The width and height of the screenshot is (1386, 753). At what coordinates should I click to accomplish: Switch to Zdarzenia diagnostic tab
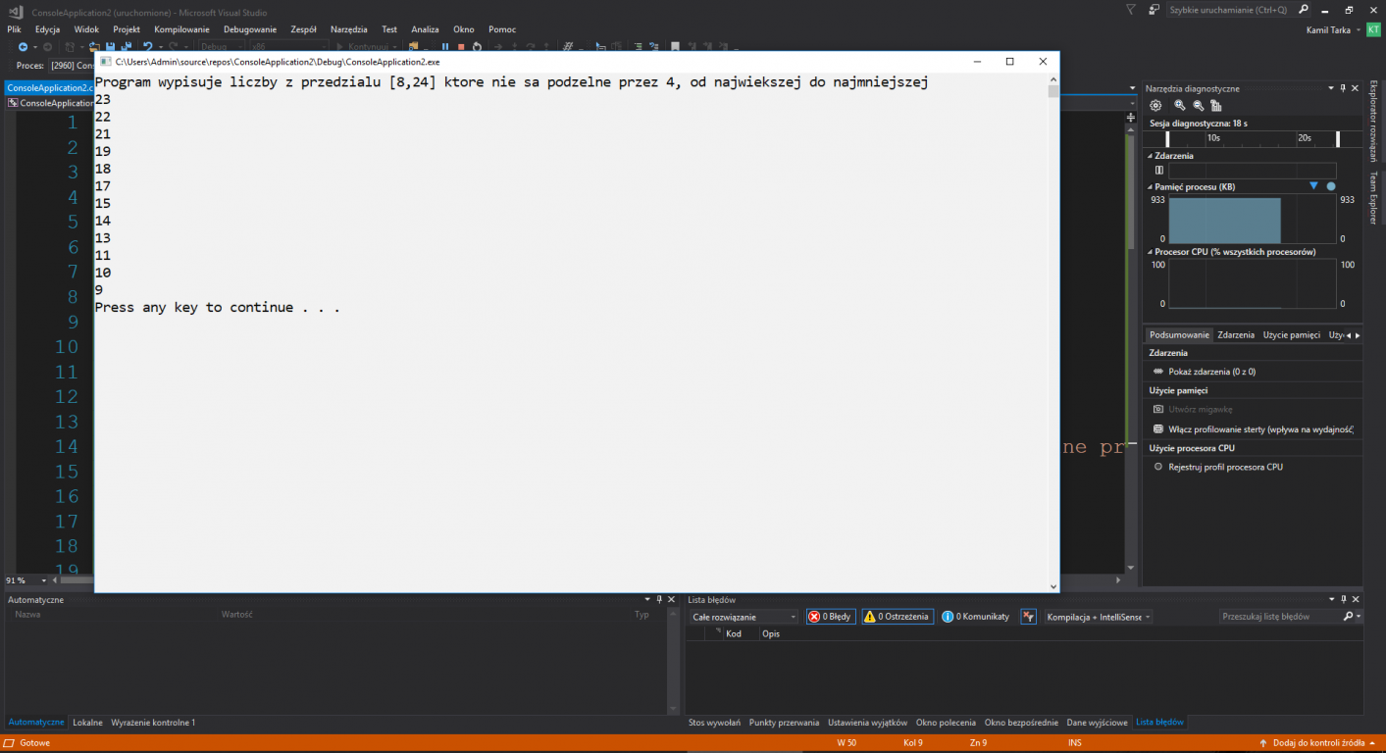pyautogui.click(x=1236, y=334)
